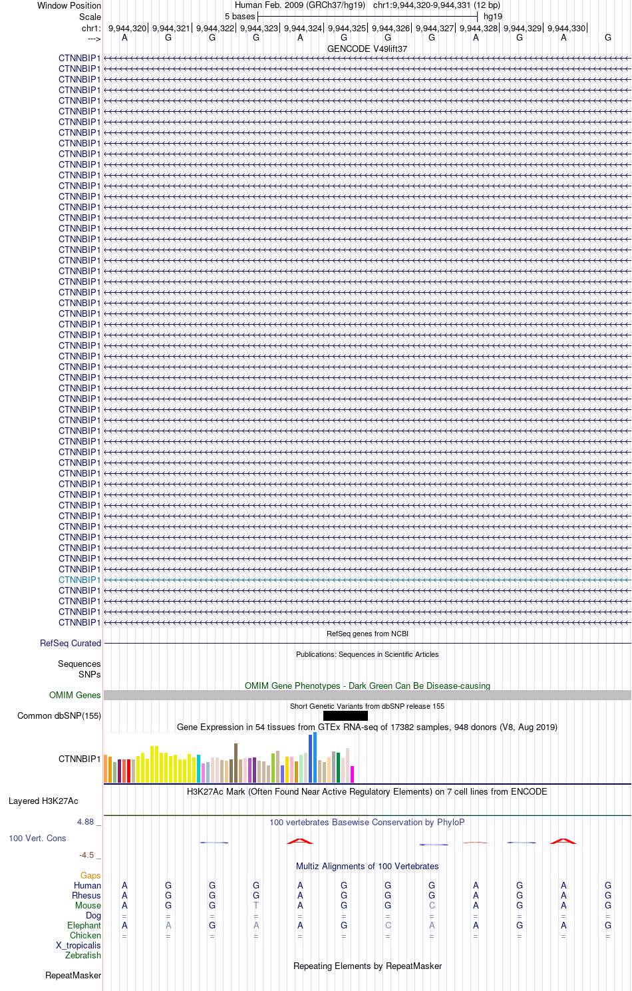Click the Dog species label
Viewport: 632px width, 991px height.
pyautogui.click(x=93, y=915)
